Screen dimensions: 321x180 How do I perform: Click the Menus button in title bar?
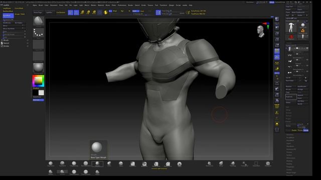point(272,2)
